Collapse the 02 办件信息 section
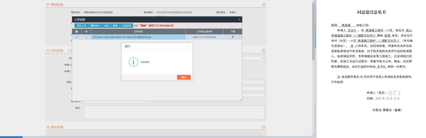This screenshot has width=426, height=138. point(264,50)
